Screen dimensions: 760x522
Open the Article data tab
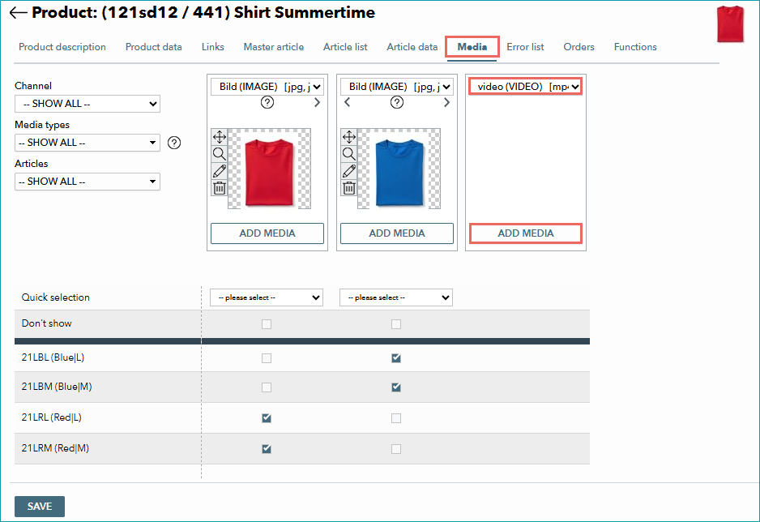pyautogui.click(x=412, y=47)
